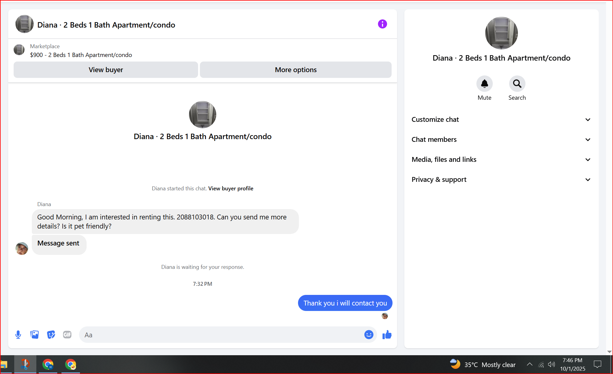The image size is (613, 374).
Task: Switch to Chrome with H badge
Action: pyautogui.click(x=48, y=364)
